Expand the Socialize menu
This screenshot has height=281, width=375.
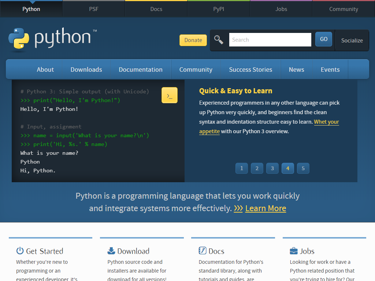click(352, 40)
